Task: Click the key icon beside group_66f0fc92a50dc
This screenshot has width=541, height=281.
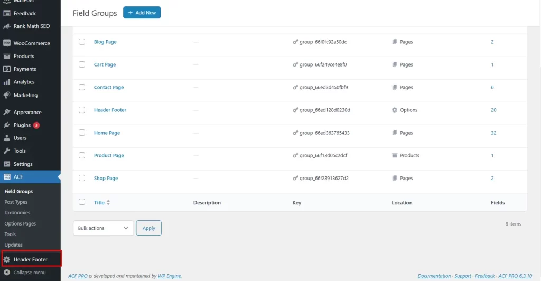Action: (295, 42)
